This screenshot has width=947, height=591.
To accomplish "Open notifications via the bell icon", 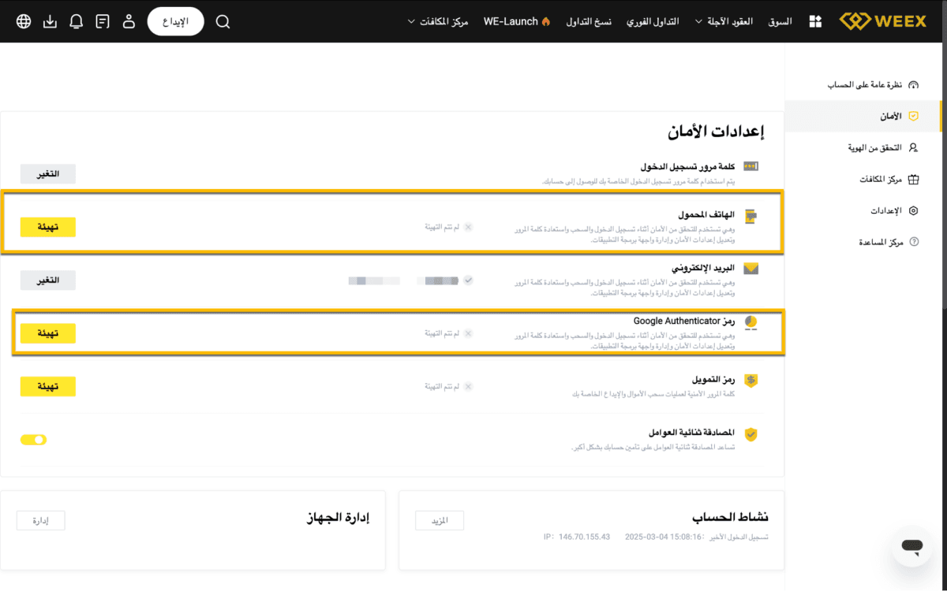I will [x=76, y=21].
